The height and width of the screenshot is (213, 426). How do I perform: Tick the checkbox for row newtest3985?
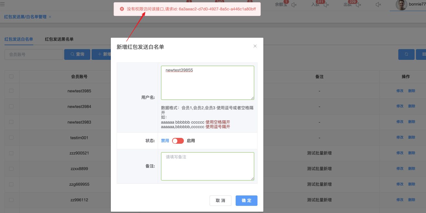point(11,91)
